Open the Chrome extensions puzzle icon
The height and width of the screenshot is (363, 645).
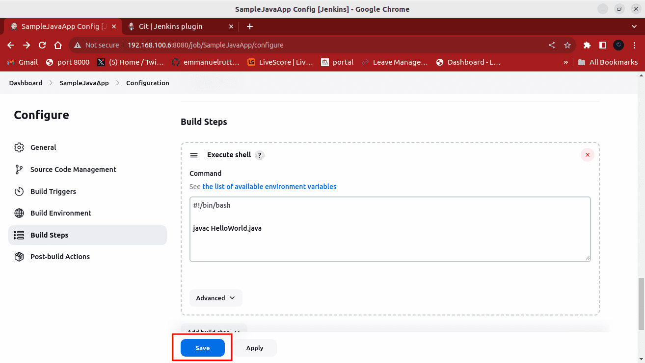pos(587,45)
